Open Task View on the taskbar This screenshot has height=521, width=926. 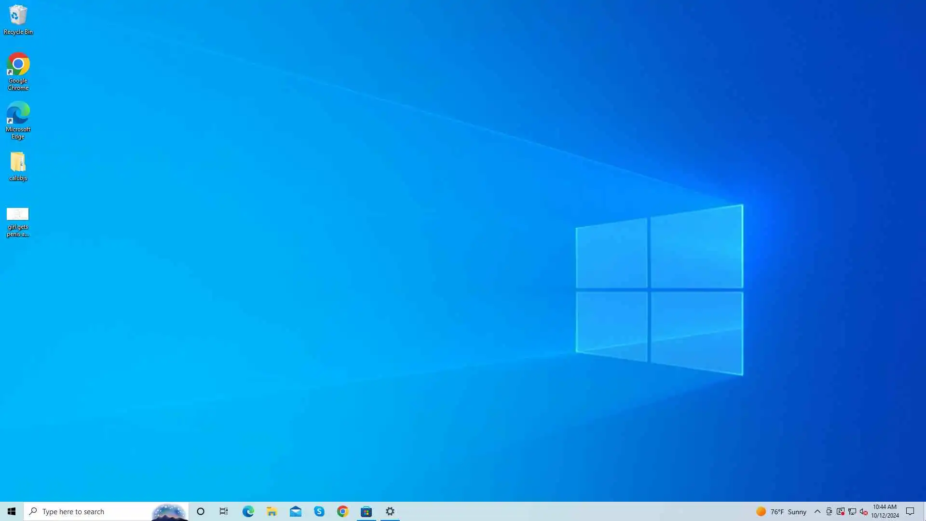[224, 511]
